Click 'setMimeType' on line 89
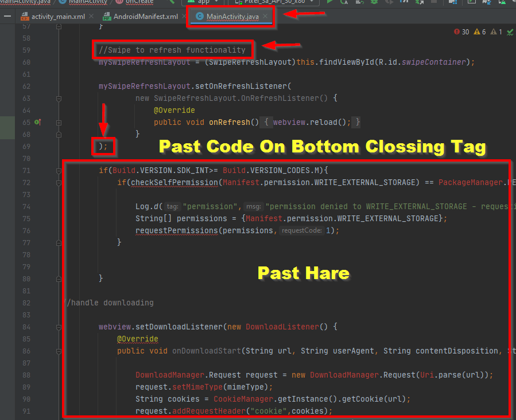The height and width of the screenshot is (420, 516). coord(197,387)
